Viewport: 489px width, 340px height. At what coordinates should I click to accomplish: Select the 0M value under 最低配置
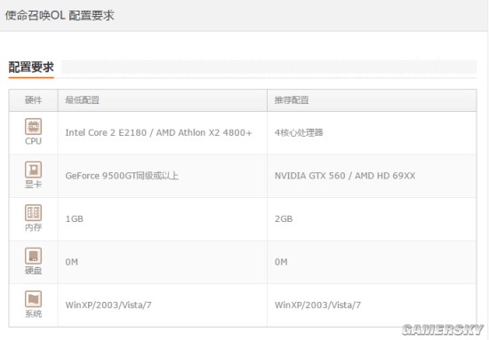pyautogui.click(x=72, y=262)
